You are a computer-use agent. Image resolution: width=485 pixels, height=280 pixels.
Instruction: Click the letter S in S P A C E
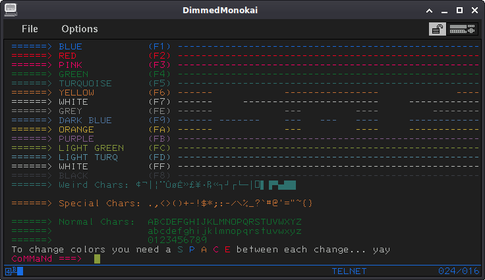180,250
